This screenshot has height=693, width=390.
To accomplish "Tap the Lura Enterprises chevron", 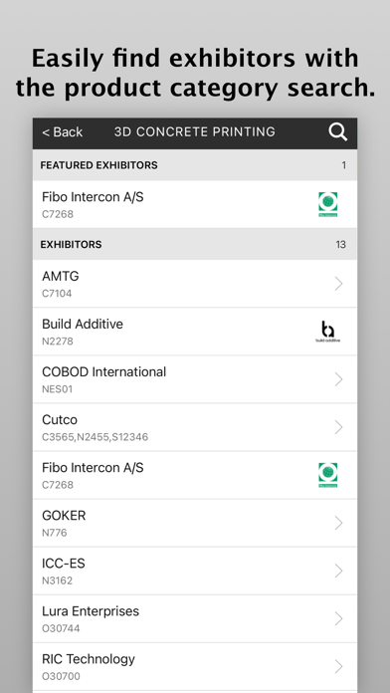I will [339, 618].
